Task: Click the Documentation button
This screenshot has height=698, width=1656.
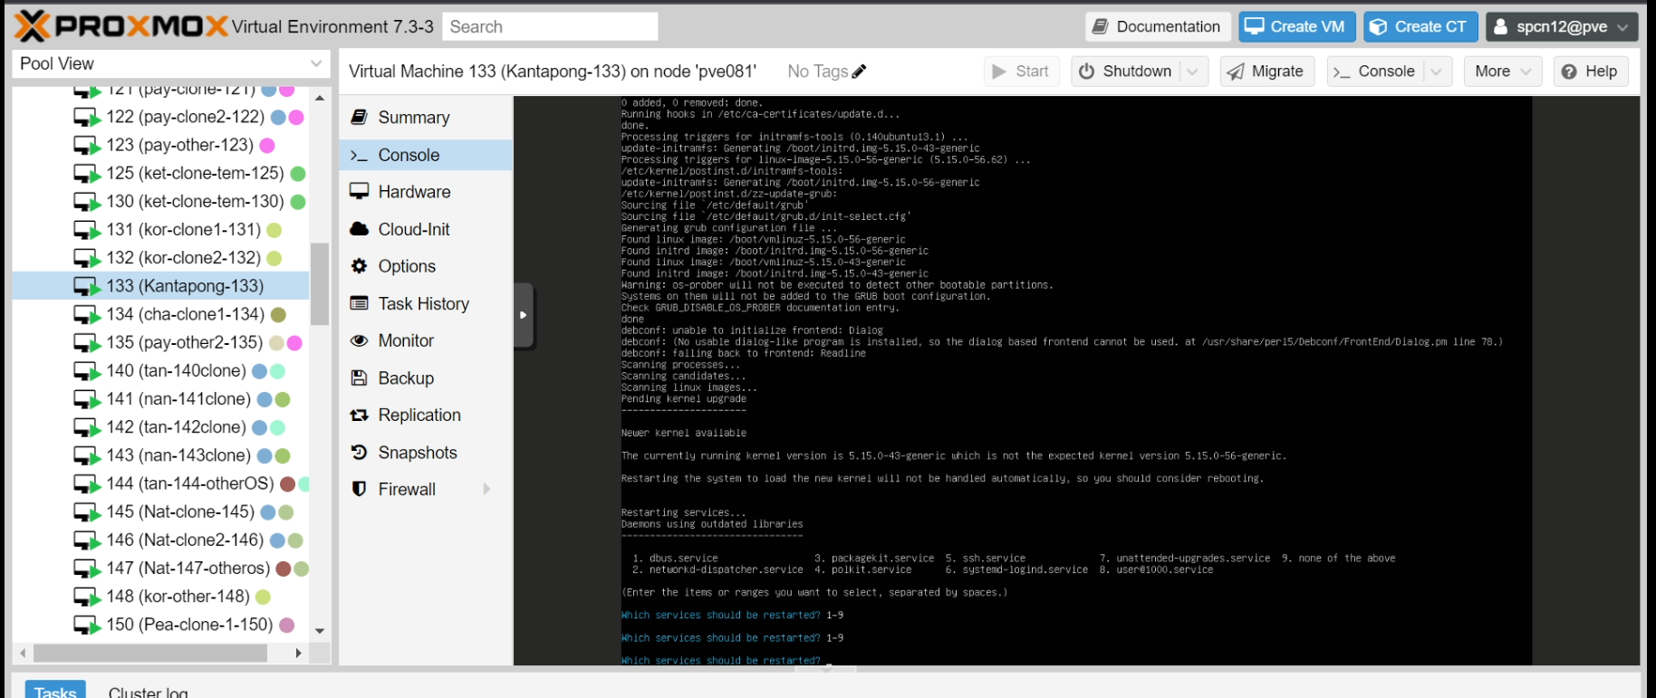Action: click(x=1158, y=26)
